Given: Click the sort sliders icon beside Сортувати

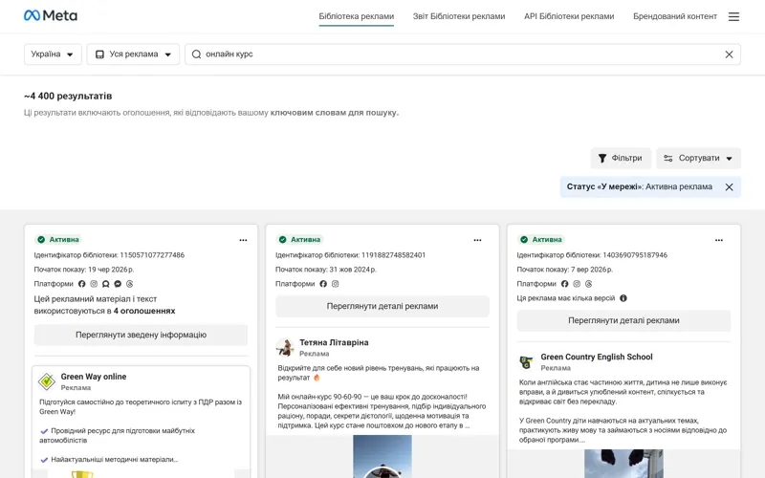Looking at the screenshot, I should (667, 158).
